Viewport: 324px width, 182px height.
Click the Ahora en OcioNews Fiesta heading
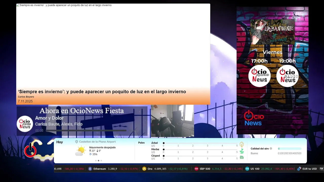coord(82,111)
